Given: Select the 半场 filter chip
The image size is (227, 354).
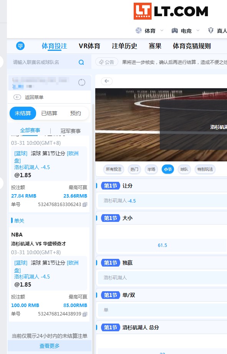Looking at the screenshot, I should click(x=151, y=169).
